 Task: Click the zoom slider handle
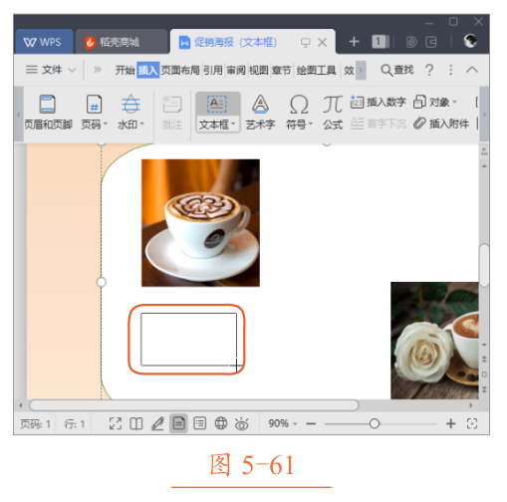[375, 423]
